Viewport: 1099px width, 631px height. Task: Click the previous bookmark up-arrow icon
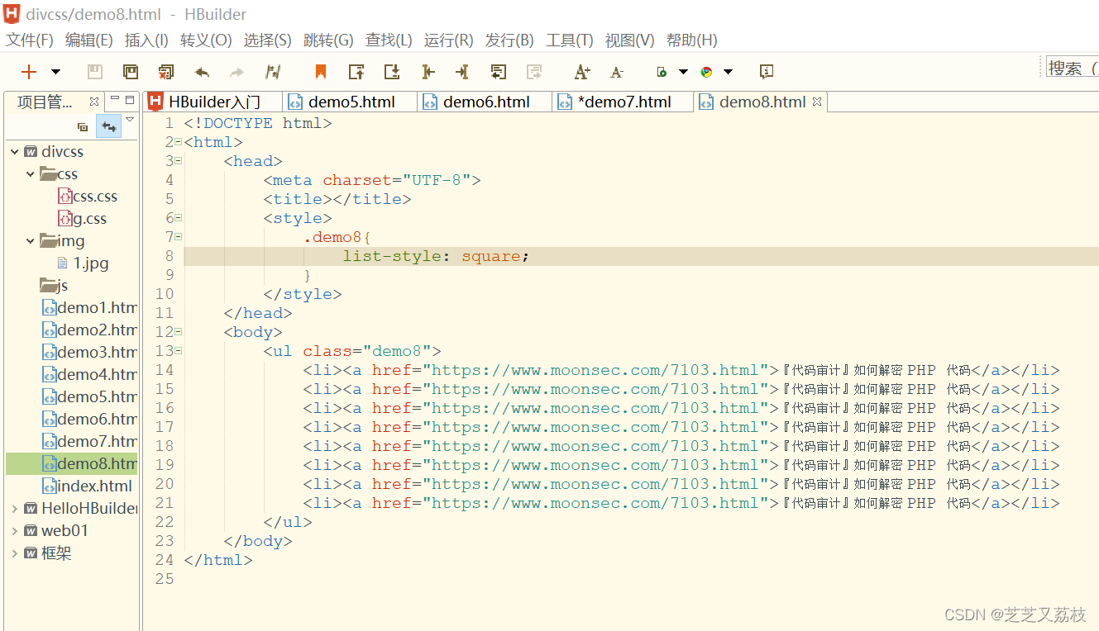click(356, 72)
